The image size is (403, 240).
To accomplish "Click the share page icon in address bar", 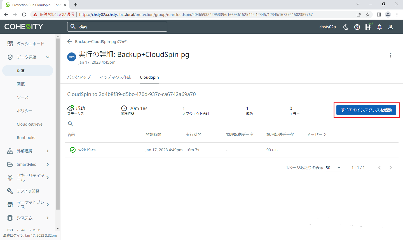I will point(359,15).
